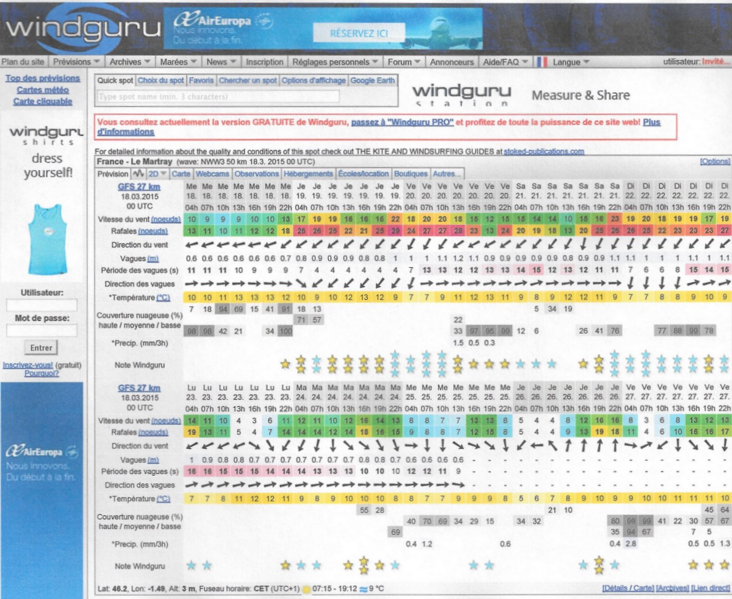The height and width of the screenshot is (599, 732).
Task: Select the Choix du spot tab
Action: click(x=160, y=81)
